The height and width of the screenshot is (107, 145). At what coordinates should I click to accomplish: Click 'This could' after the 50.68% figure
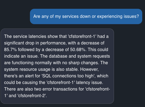click(x=98, y=50)
